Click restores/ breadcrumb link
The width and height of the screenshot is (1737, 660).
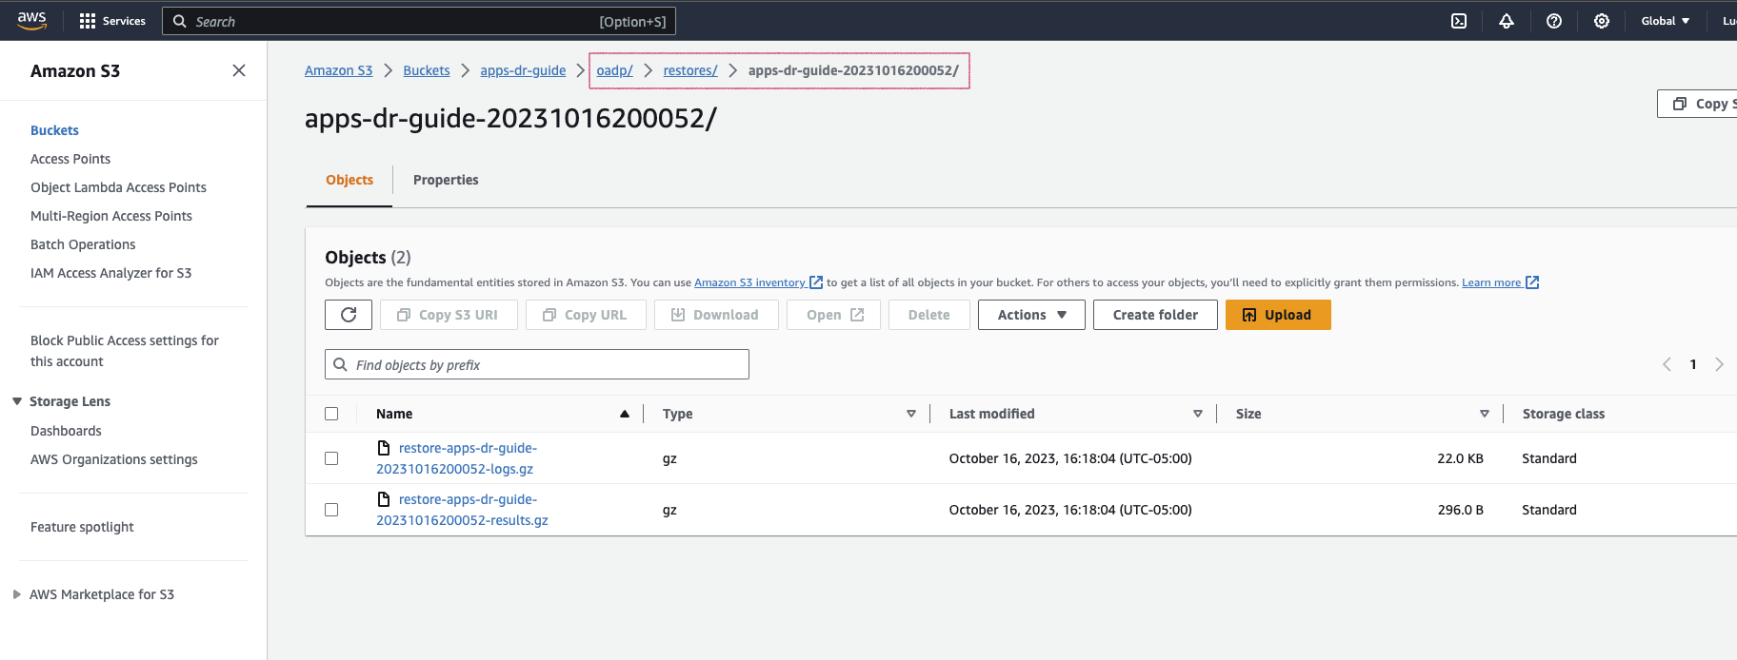(690, 70)
